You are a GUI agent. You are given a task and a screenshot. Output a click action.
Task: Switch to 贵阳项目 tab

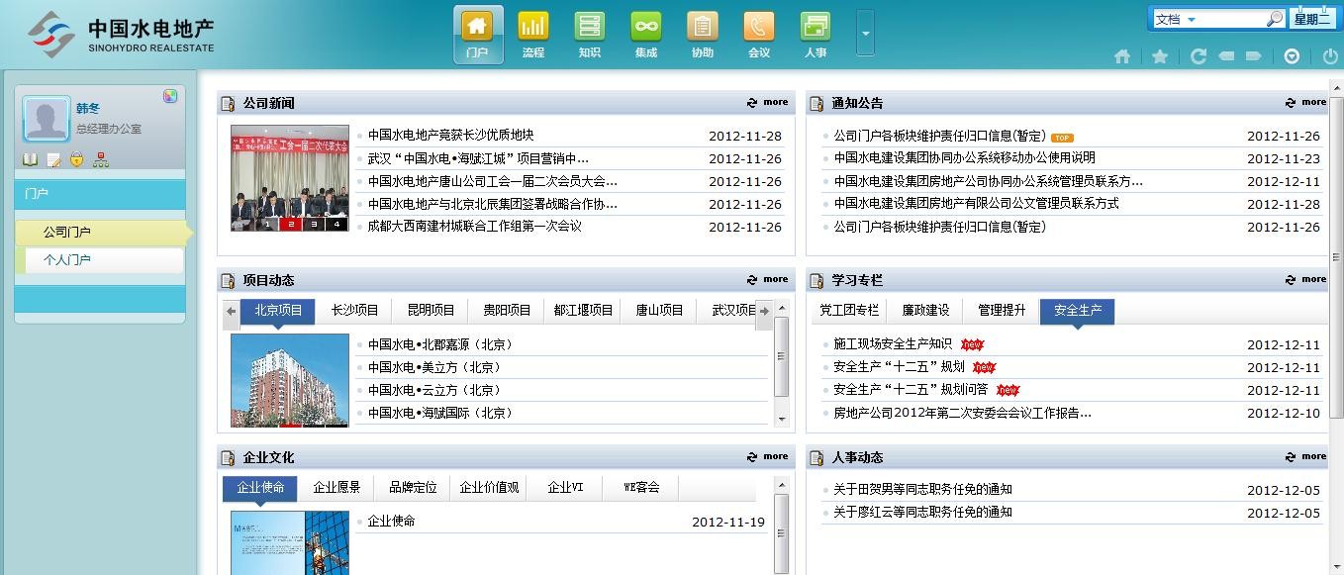[508, 310]
